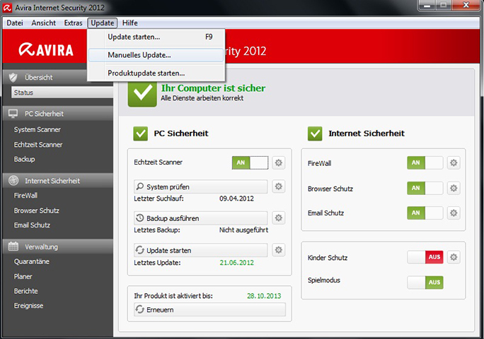Toggle the FireWall AN switch
484x339 pixels.
pos(425,163)
